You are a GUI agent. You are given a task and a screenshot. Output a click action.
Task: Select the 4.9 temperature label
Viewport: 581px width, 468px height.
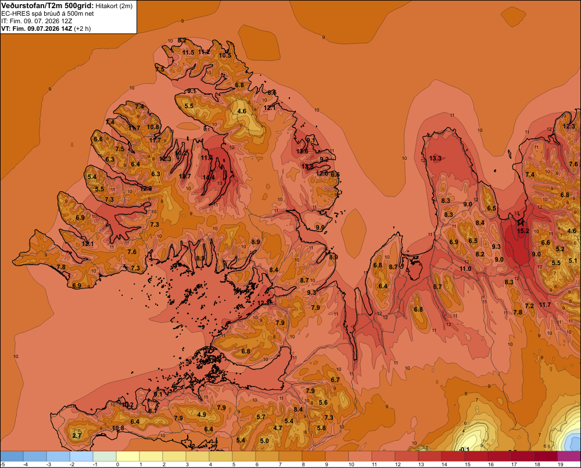[x=202, y=415]
